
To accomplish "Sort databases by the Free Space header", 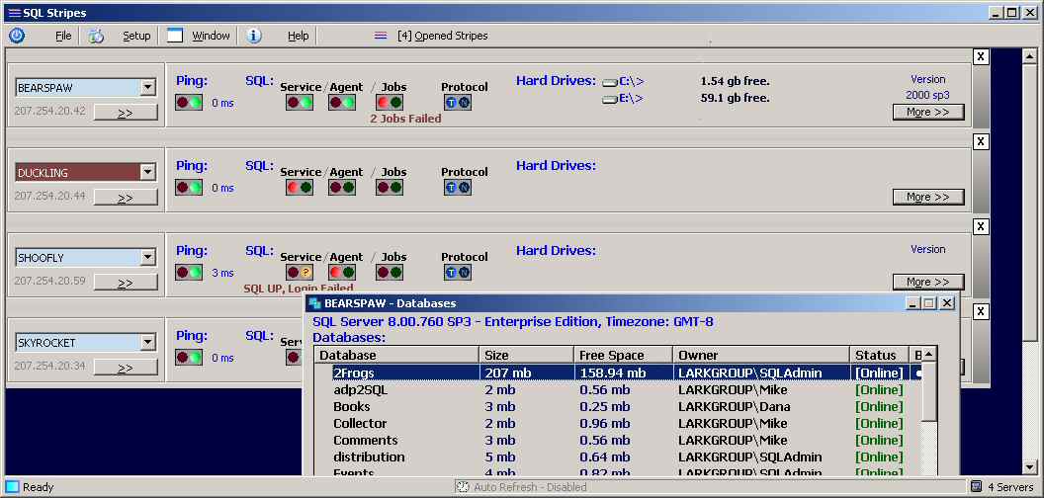I will pos(623,355).
